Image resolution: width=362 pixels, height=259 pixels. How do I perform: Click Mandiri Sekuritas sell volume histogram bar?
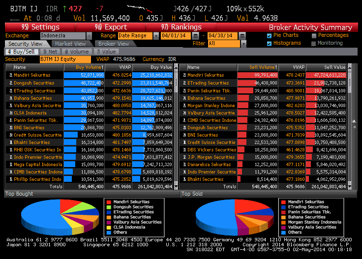[x=257, y=75]
